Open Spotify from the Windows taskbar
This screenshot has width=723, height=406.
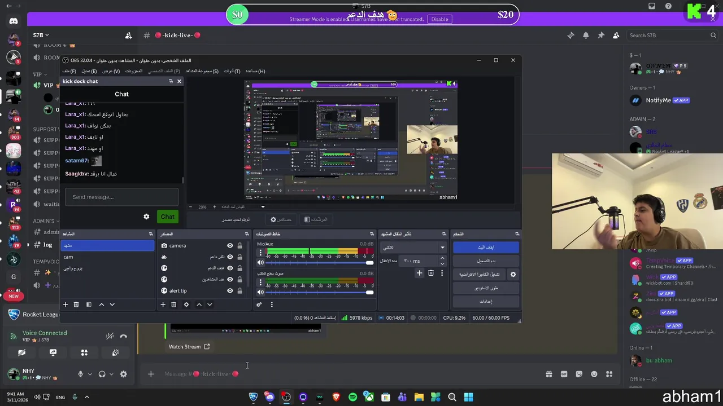pyautogui.click(x=352, y=397)
